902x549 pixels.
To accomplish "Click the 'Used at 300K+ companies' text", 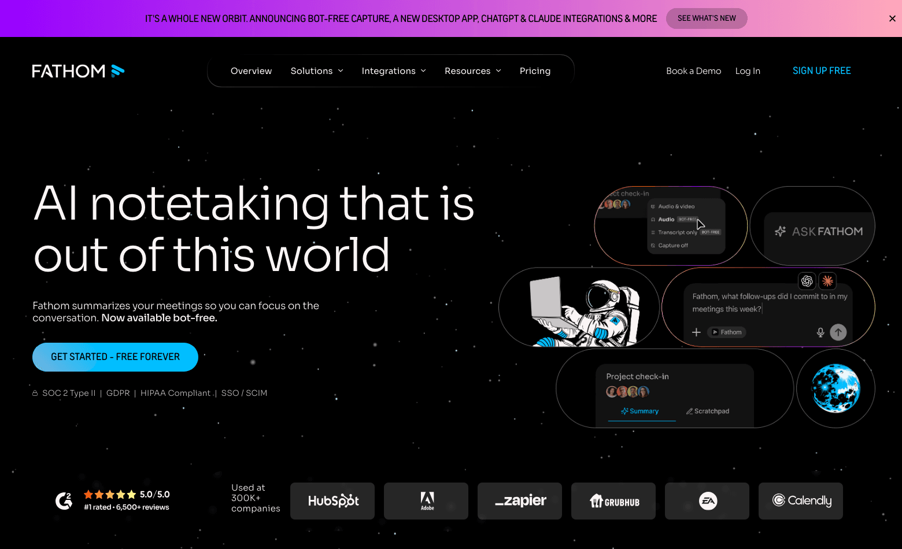I will (x=256, y=498).
